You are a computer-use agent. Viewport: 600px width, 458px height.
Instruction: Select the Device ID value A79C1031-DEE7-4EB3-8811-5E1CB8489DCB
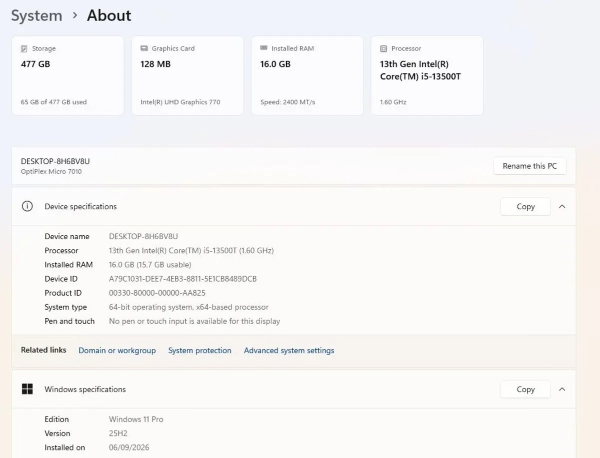coord(183,279)
